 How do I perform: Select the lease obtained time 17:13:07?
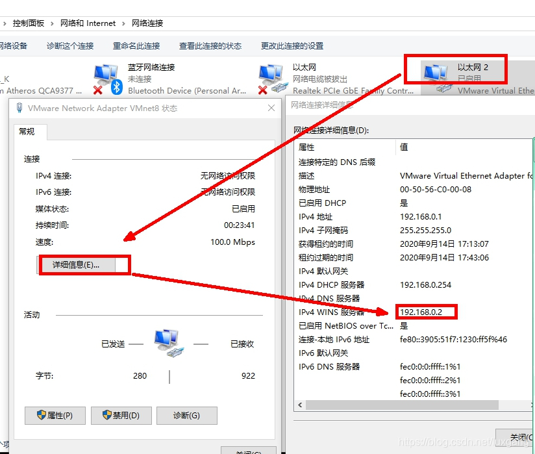pos(444,244)
